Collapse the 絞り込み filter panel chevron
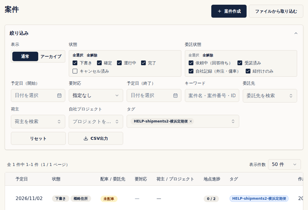The height and width of the screenshot is (210, 308). 296,33
